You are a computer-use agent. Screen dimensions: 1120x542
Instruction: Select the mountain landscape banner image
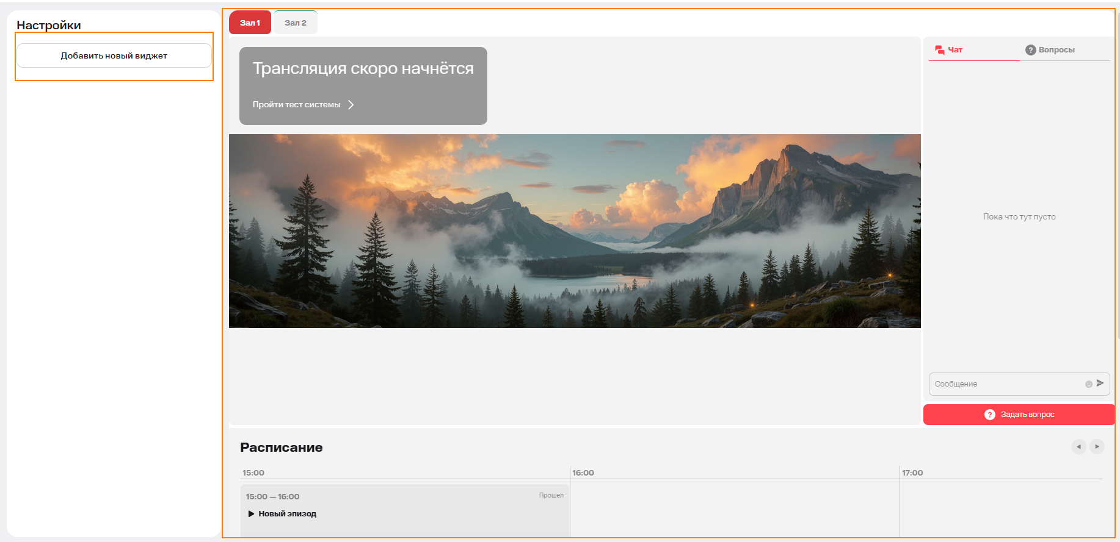click(575, 231)
